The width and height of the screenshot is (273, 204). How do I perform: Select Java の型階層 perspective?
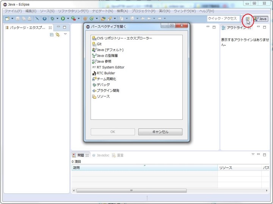105,56
